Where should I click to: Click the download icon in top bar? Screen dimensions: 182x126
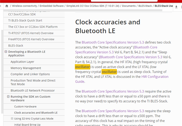pyautogui.click(x=176, y=7)
